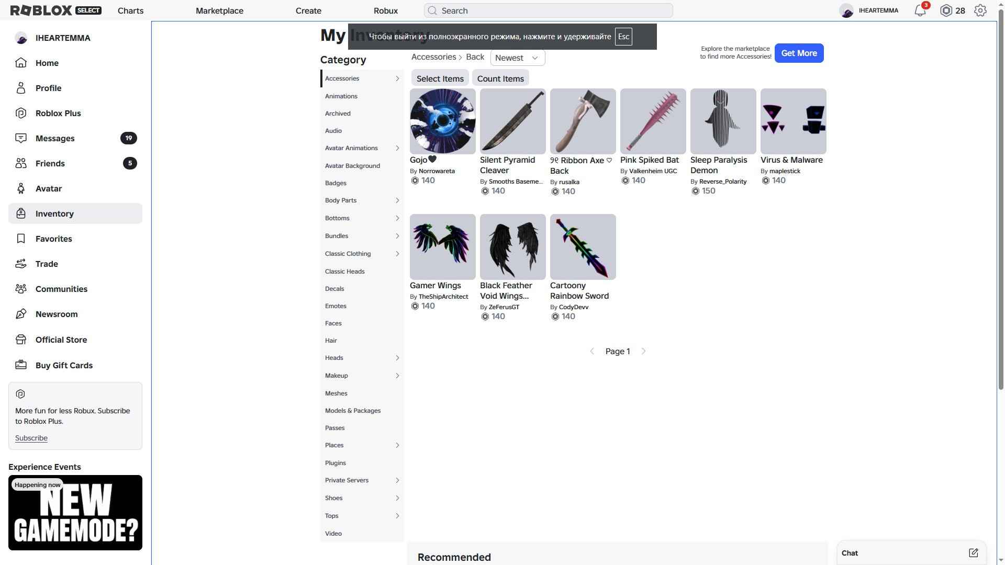Open creator Norrowareta's profile link

click(437, 171)
